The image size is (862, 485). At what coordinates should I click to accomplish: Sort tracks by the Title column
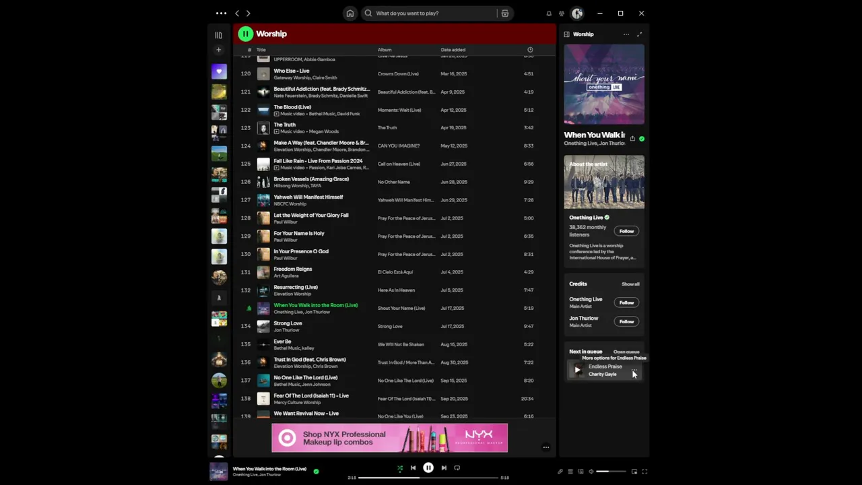click(x=261, y=50)
